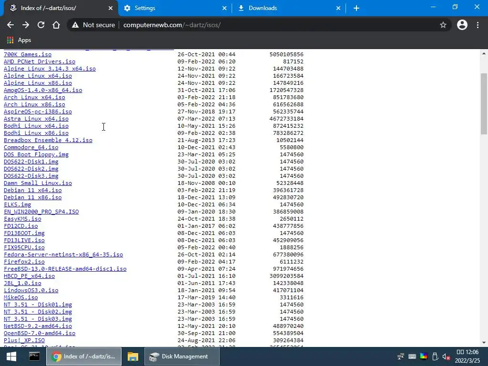Switch to the Downloads tab
This screenshot has width=488, height=366.
pyautogui.click(x=289, y=8)
